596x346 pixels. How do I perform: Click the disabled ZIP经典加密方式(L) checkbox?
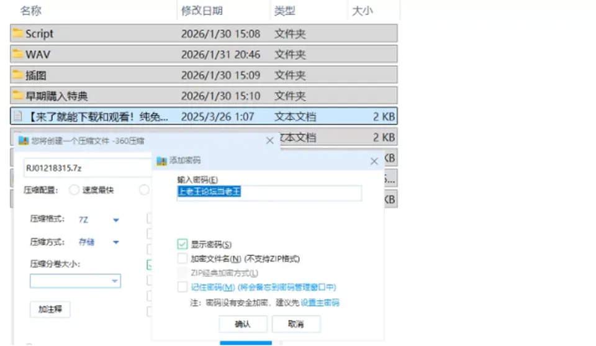183,273
